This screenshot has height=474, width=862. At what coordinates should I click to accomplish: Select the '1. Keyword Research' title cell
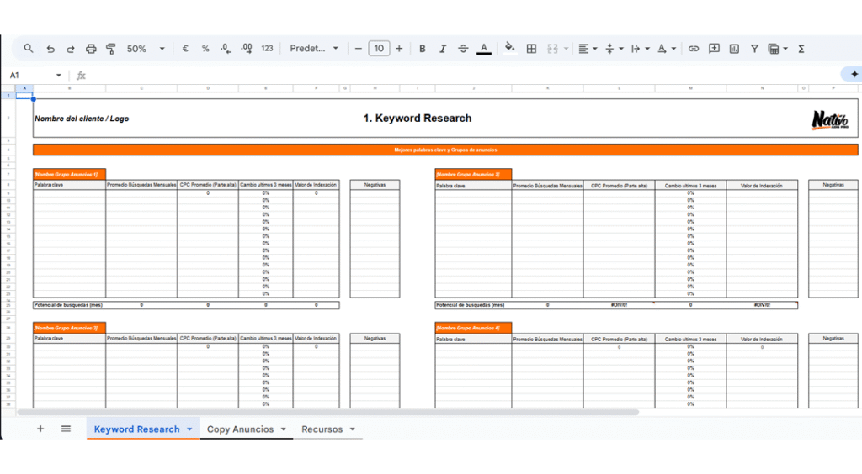click(x=418, y=118)
